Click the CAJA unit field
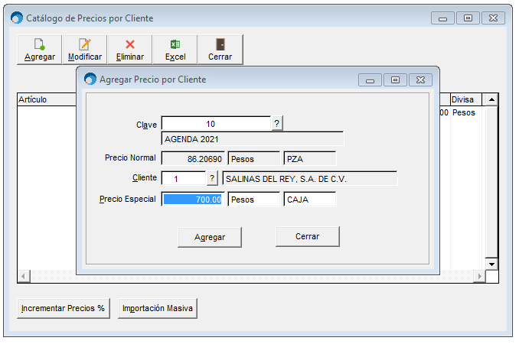519x344 pixels. click(310, 200)
